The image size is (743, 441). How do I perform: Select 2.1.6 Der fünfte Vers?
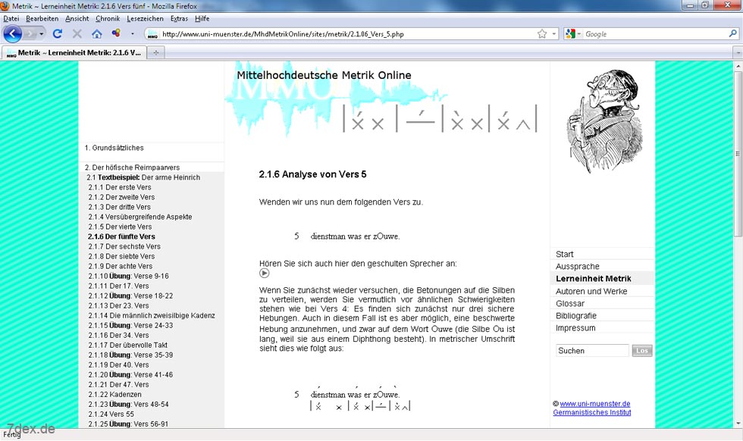121,237
